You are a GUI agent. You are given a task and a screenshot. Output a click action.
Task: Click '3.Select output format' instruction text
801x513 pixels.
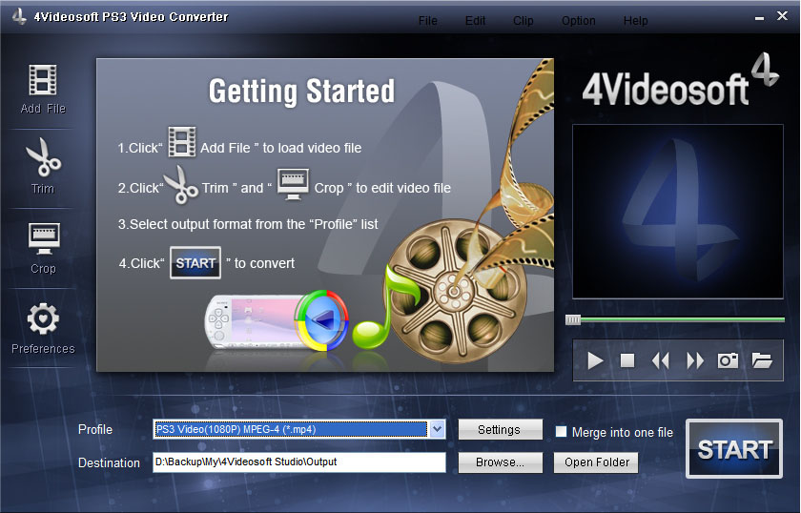point(248,224)
